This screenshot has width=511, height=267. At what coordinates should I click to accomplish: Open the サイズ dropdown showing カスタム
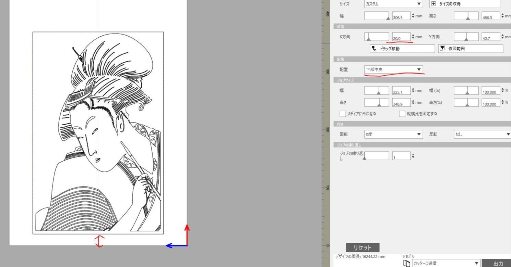click(393, 4)
